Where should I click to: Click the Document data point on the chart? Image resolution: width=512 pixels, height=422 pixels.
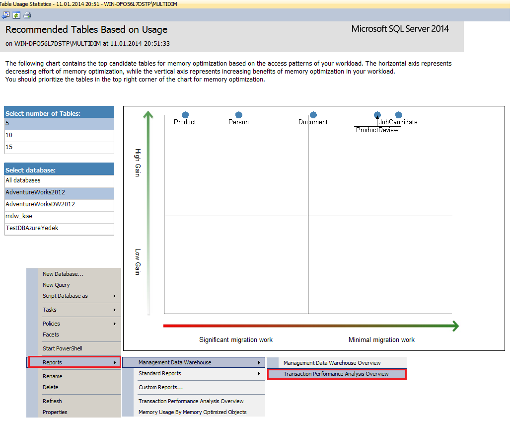pyautogui.click(x=313, y=115)
